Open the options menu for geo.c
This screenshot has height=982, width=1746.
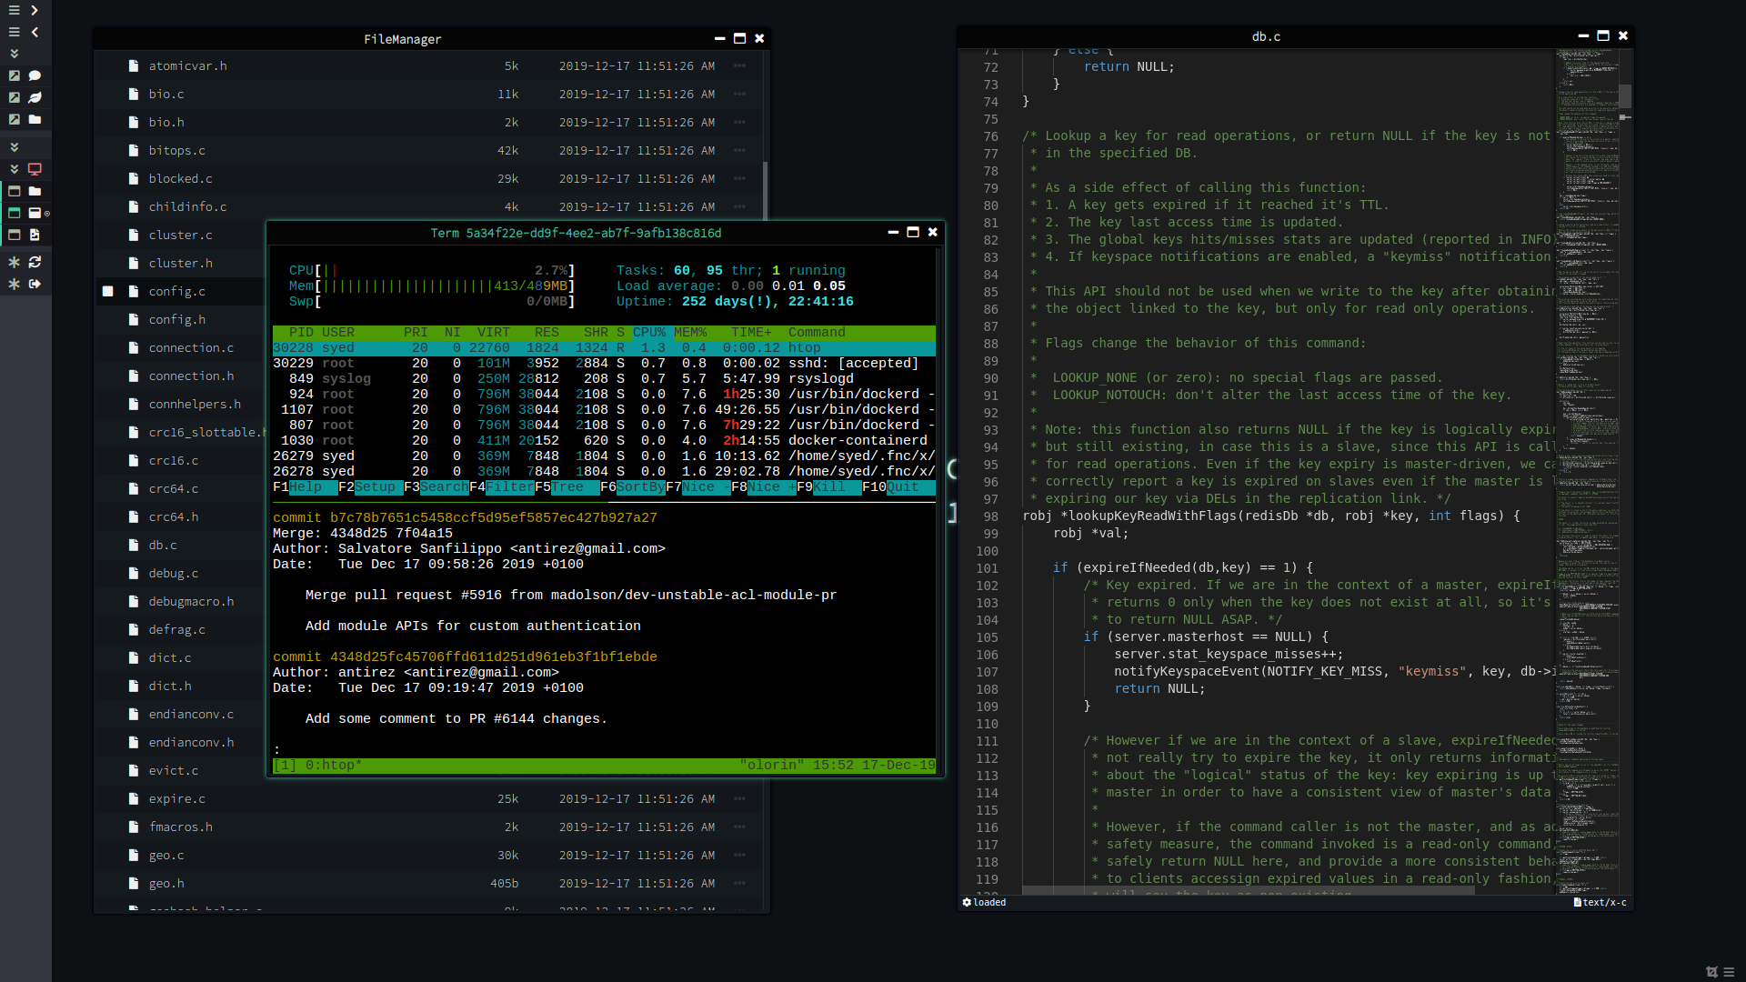[739, 855]
